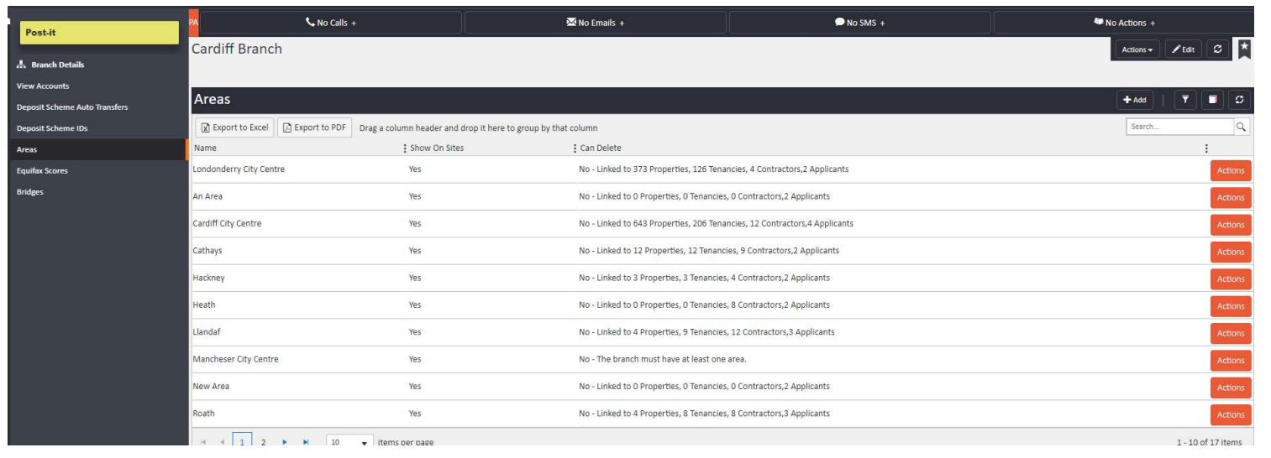Click the bookmark star icon
Image resolution: width=1271 pixels, height=458 pixels.
pos(1245,49)
